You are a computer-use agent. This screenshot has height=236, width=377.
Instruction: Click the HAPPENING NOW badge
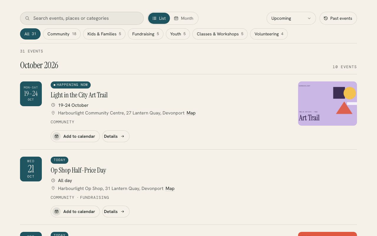point(71,85)
